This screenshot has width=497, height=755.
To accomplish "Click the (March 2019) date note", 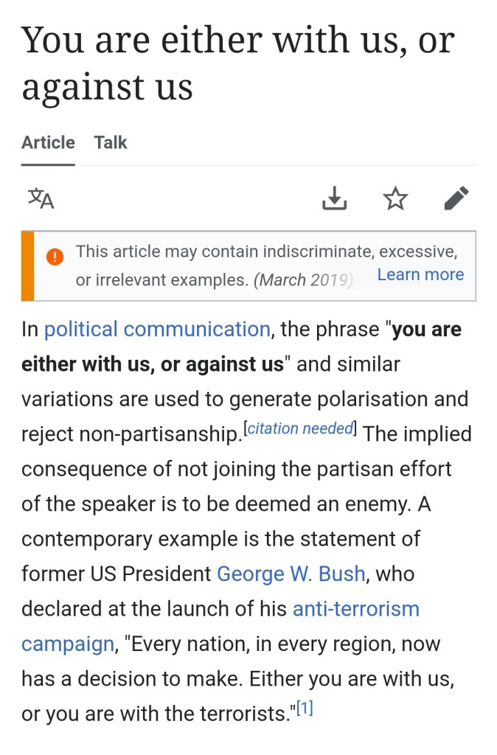I will coord(304,280).
